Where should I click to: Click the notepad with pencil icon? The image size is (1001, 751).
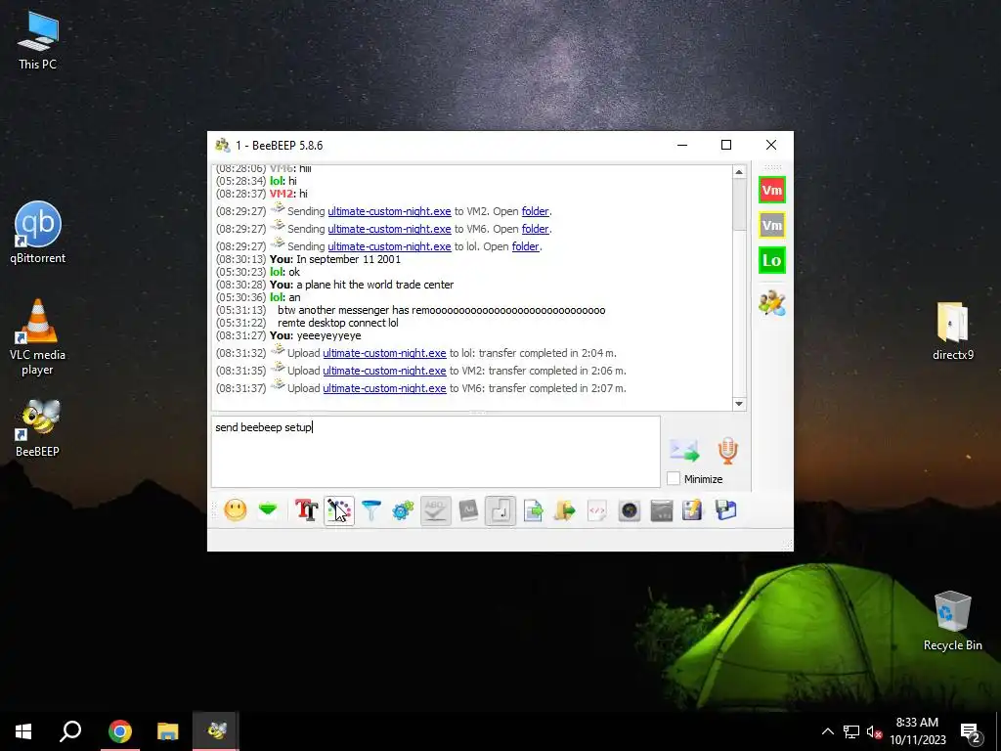pos(693,510)
